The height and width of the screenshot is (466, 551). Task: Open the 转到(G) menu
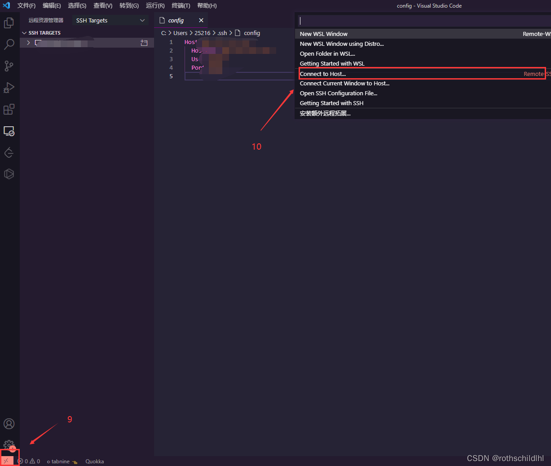coord(129,5)
